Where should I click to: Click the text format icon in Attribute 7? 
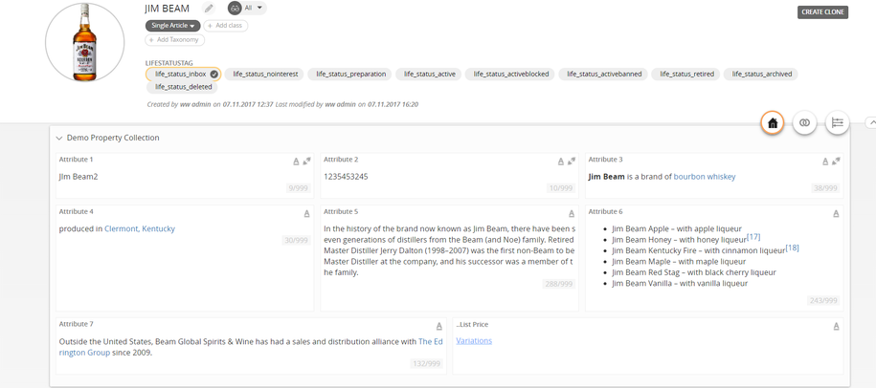point(439,326)
